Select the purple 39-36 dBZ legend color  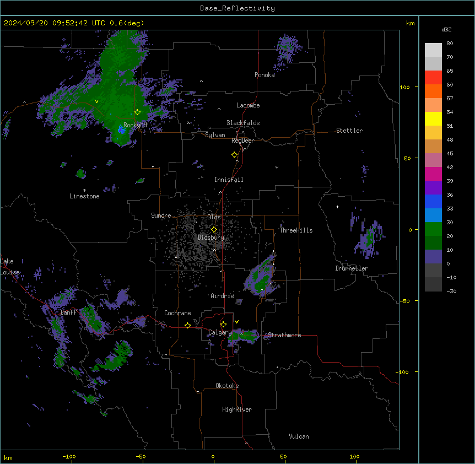[433, 188]
